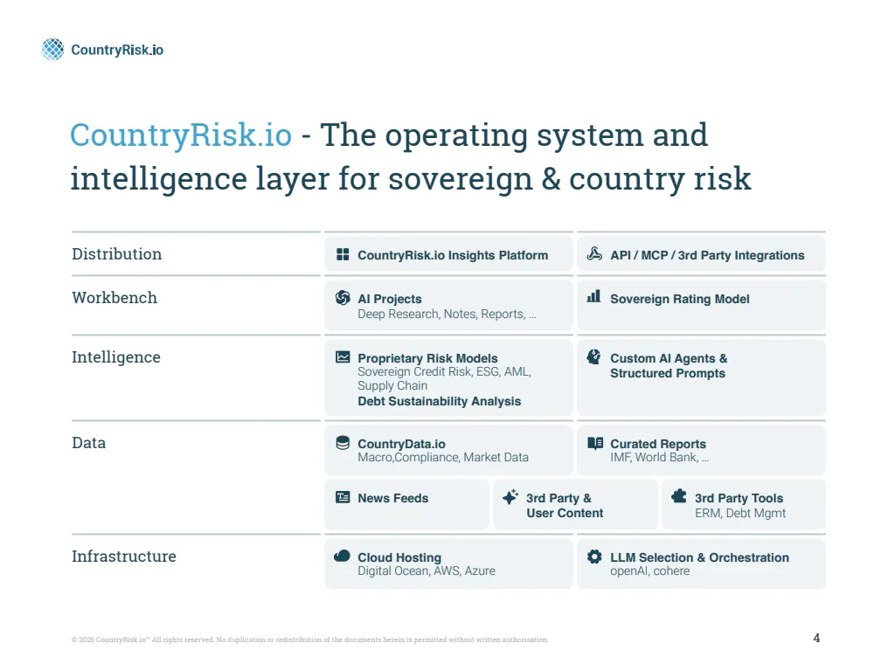Screen dimensions: 895x671
Task: Select the 3rd Party Tools heading
Action: (739, 498)
